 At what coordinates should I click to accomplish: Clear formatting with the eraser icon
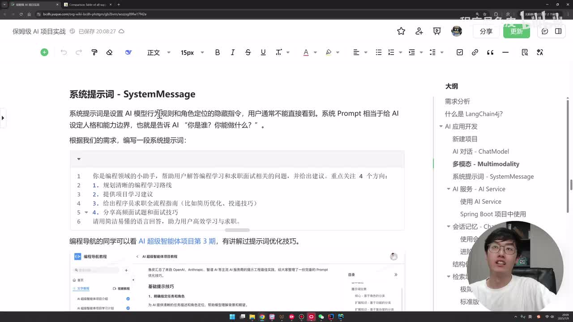point(109,52)
